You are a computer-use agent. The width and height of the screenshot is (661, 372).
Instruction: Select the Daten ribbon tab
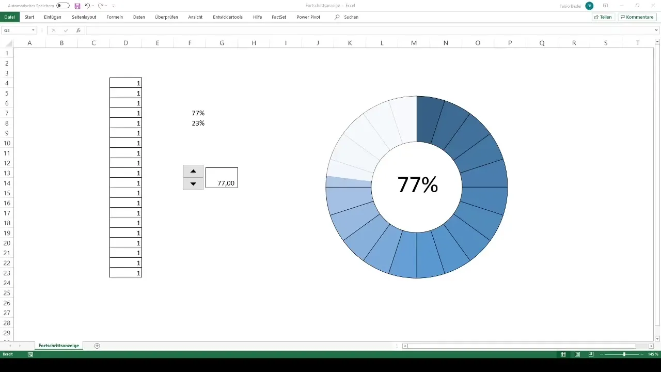(x=139, y=17)
